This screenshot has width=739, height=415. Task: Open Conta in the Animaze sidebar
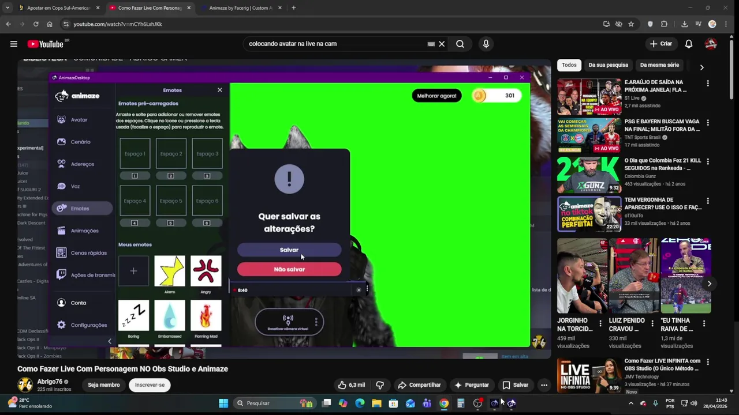pos(78,303)
